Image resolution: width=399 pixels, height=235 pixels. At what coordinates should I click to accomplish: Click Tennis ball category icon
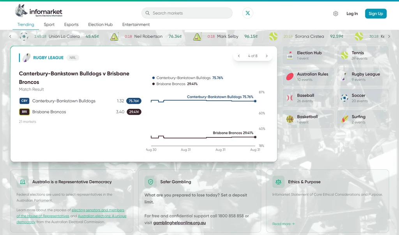[x=344, y=55]
